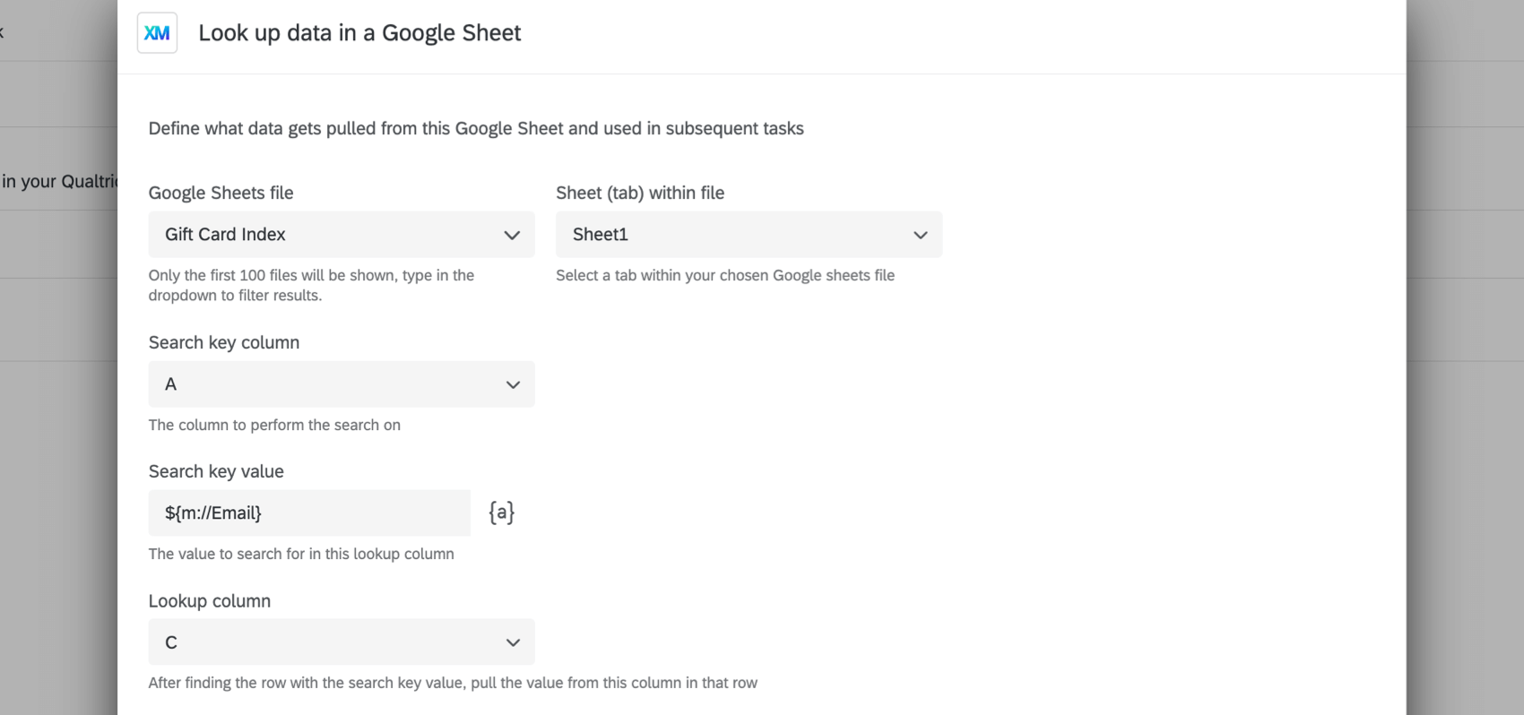Click the 'Lookup column' label
Screen dimensions: 1524x715
tap(209, 601)
